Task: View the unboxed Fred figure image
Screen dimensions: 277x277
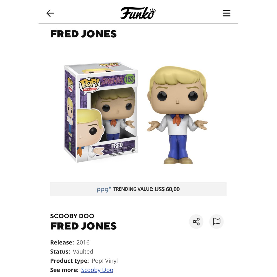Action: click(x=177, y=115)
